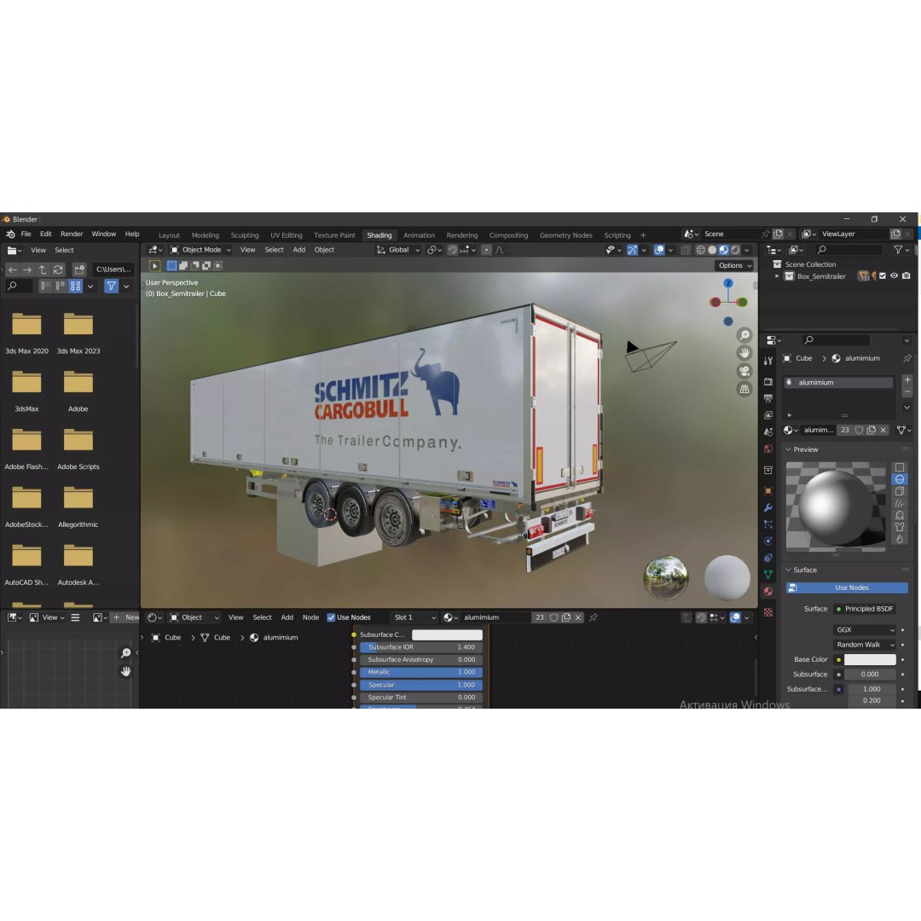Toggle Use Nodes checkbox in node editor
The height and width of the screenshot is (921, 921).
331,617
